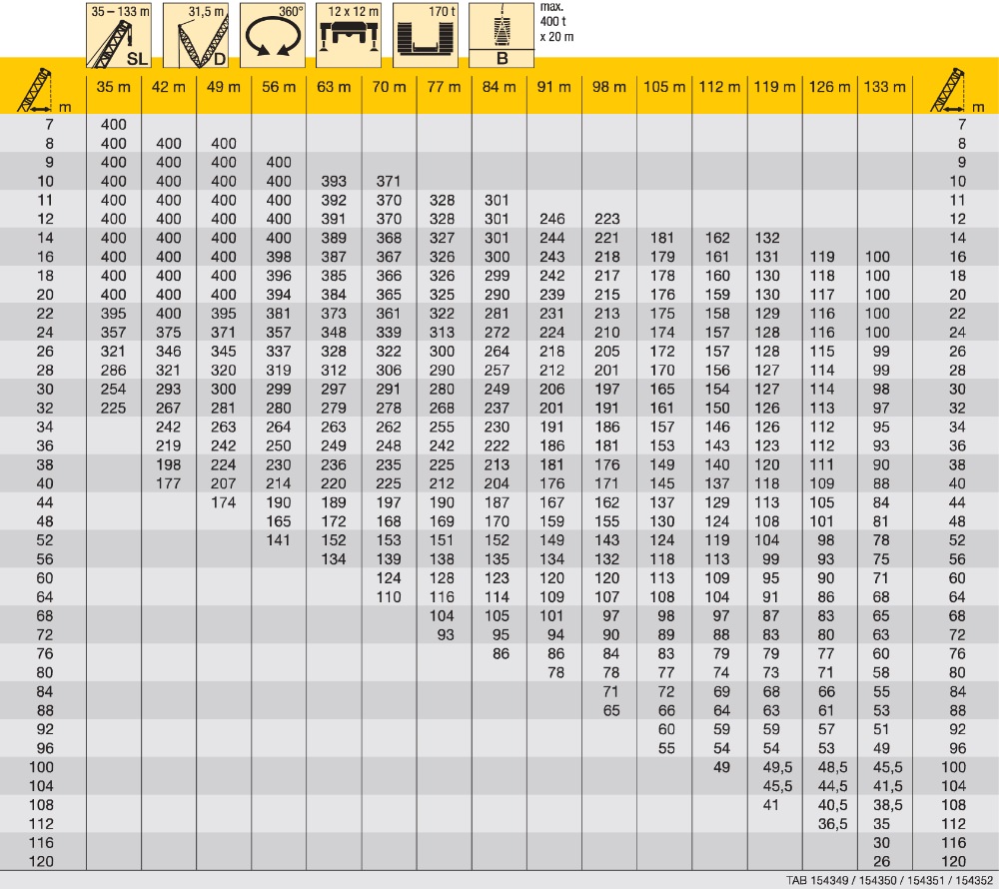
Task: Select the 48,5 value in the 126 m column
Action: click(x=833, y=767)
